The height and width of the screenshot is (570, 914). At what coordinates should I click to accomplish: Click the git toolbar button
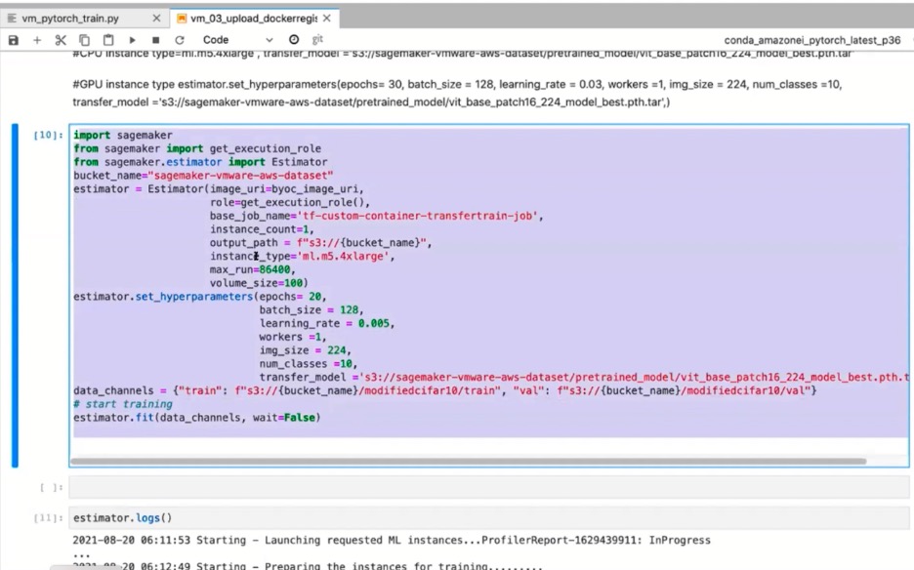(317, 40)
